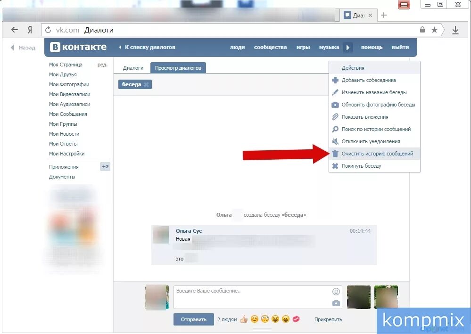Click pencil icon beside Изменить название беседы

[x=335, y=92]
